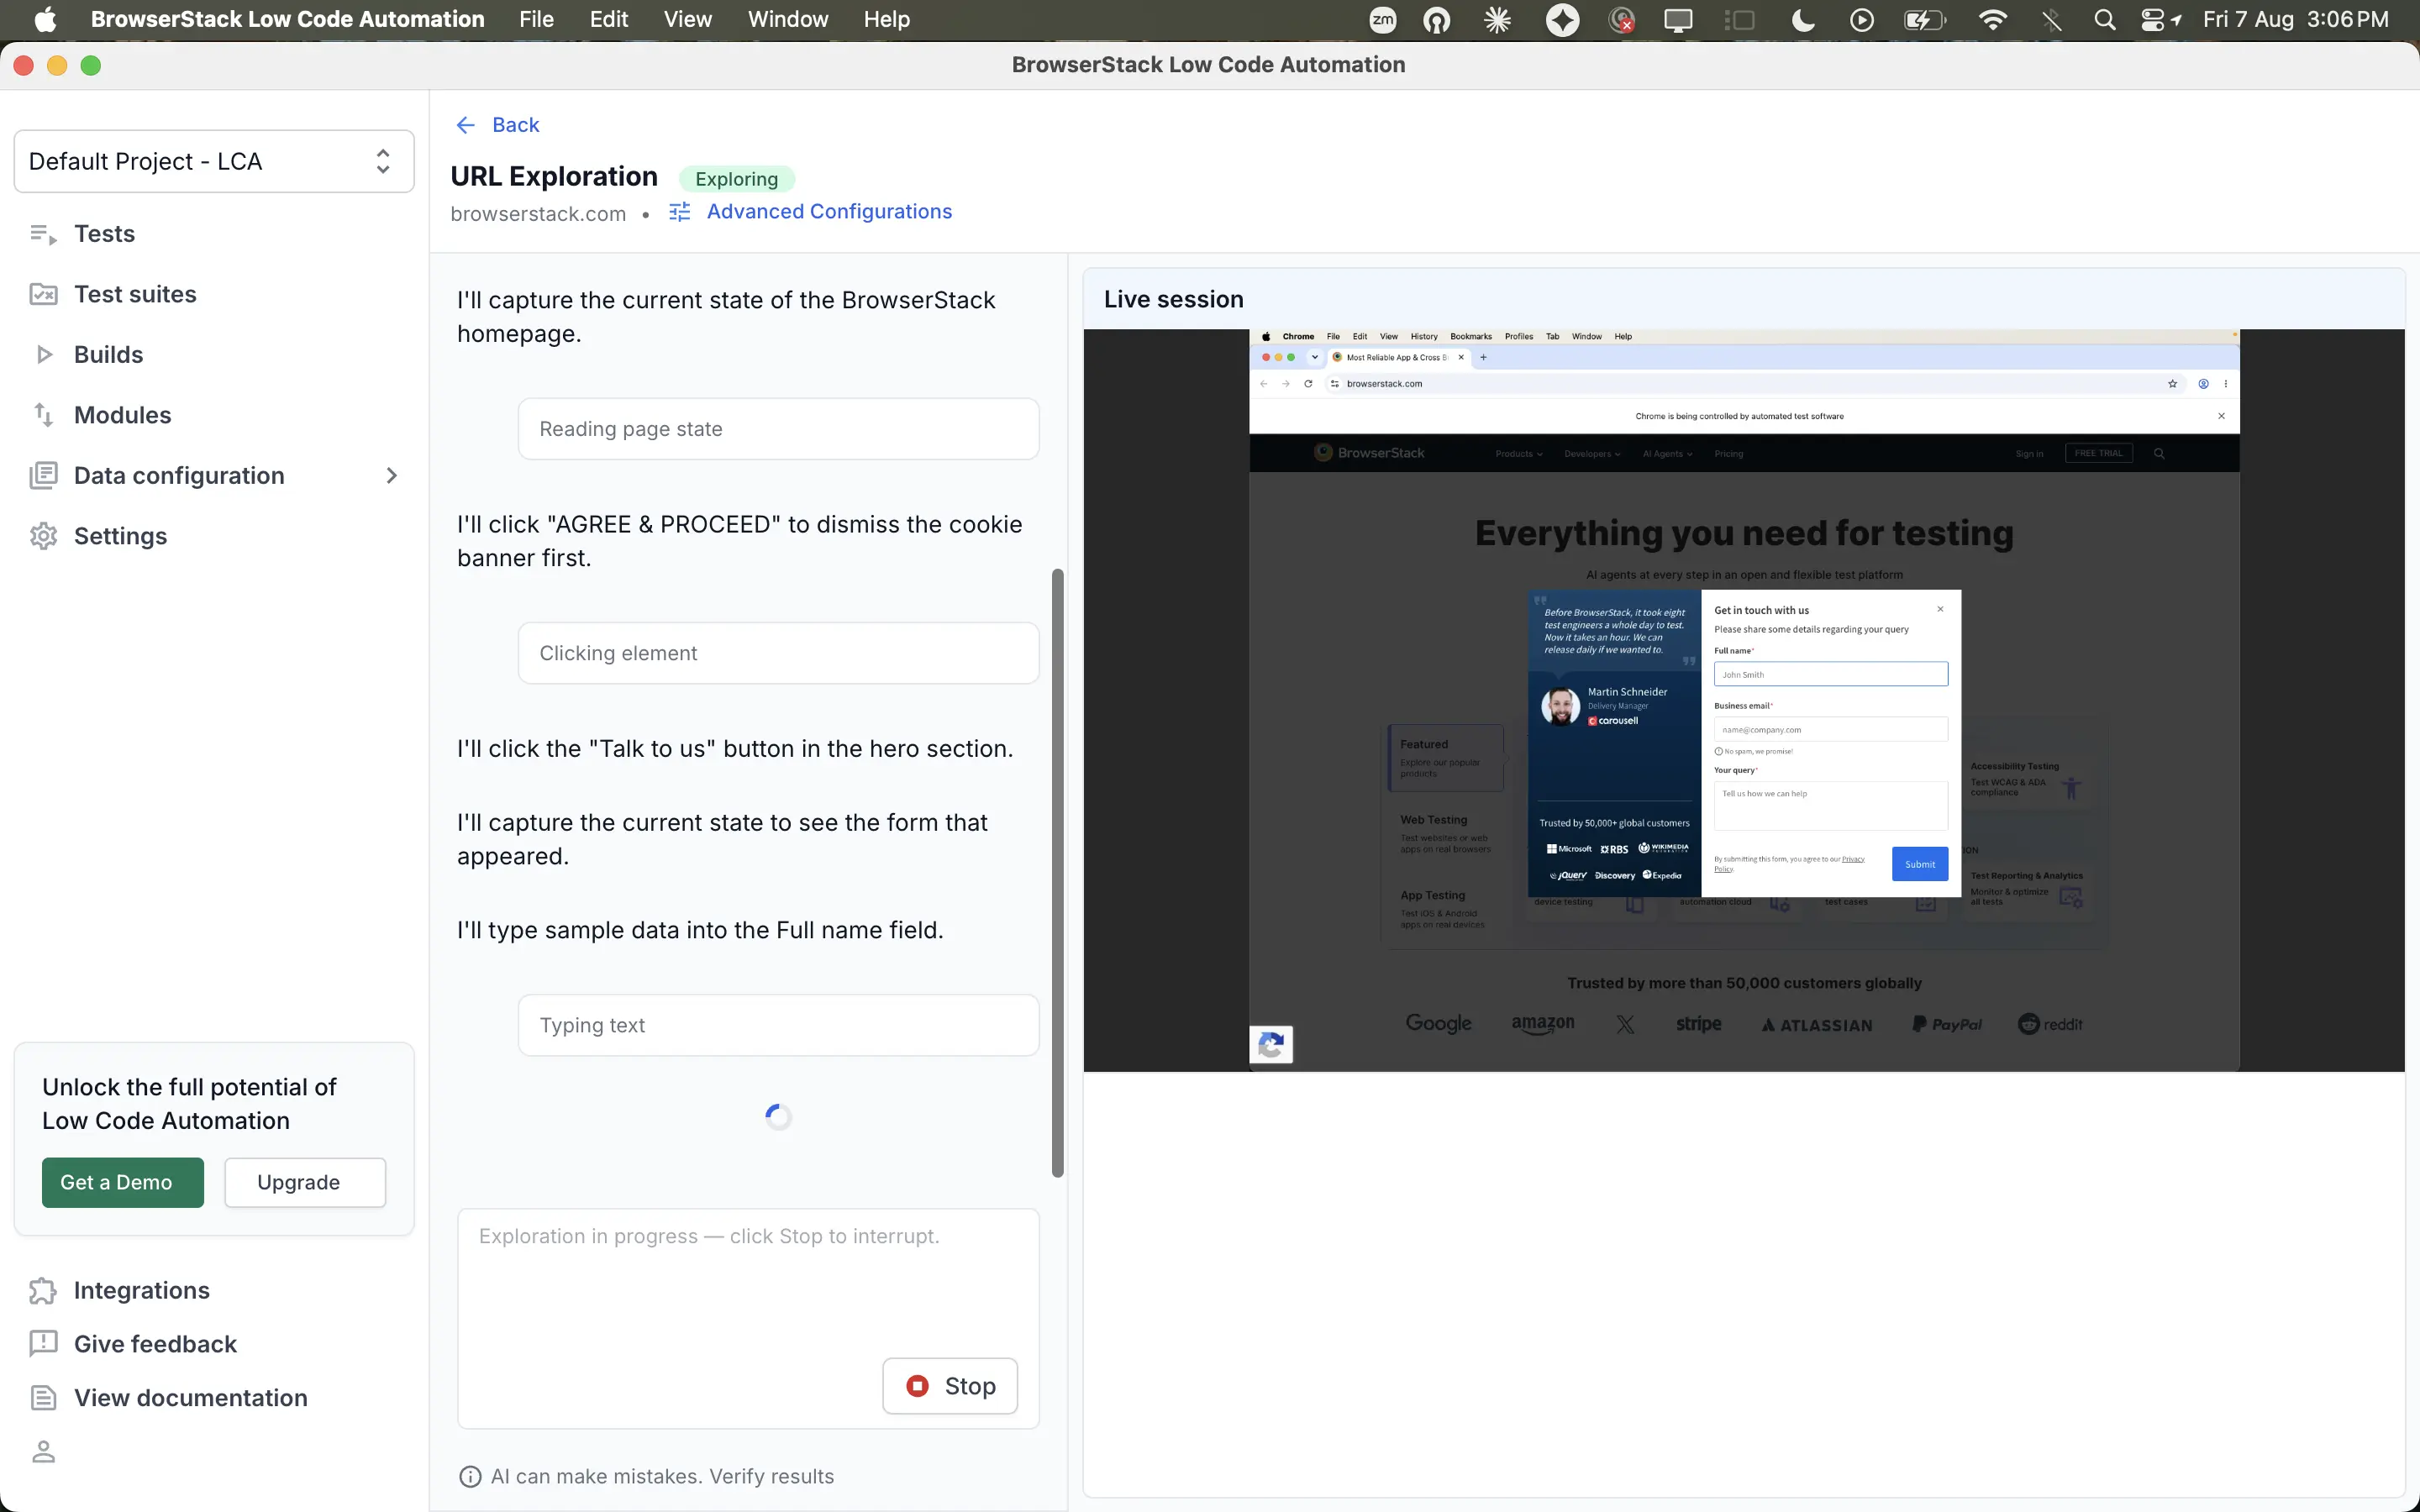Open the Apple menu
This screenshot has width=2420, height=1512.
tap(45, 20)
